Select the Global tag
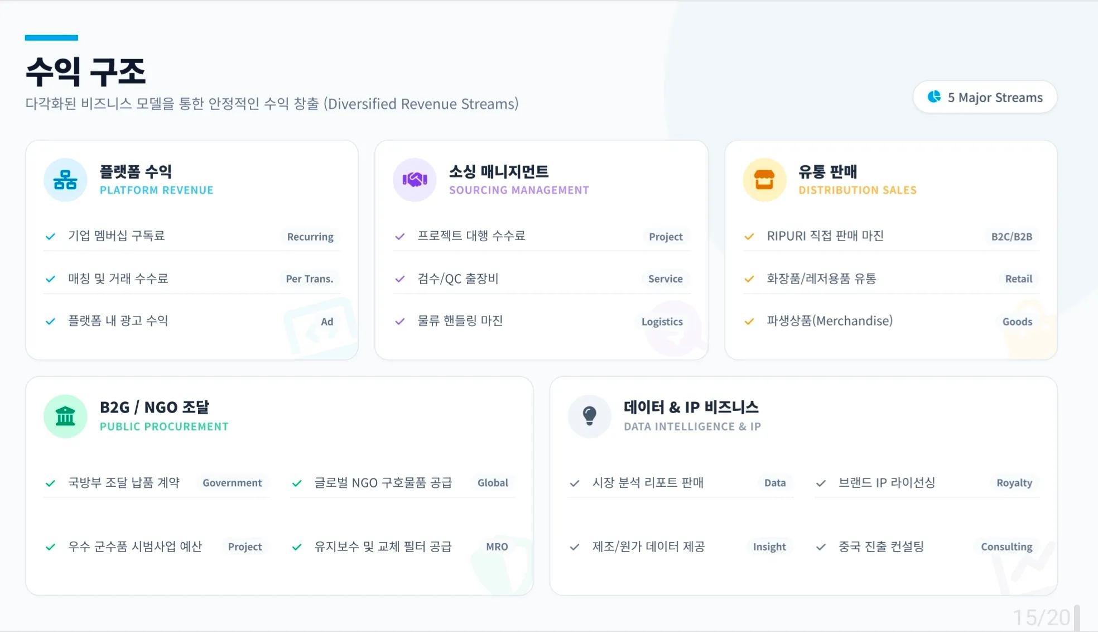 (493, 483)
